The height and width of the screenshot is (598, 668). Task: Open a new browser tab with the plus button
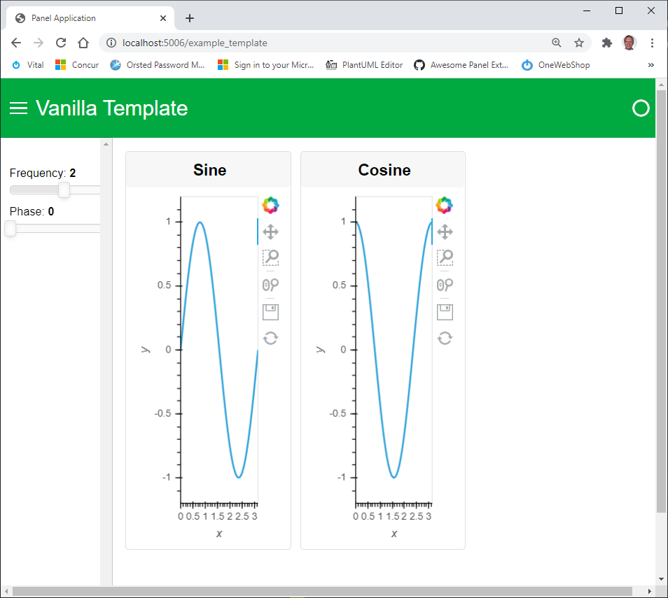tap(189, 17)
